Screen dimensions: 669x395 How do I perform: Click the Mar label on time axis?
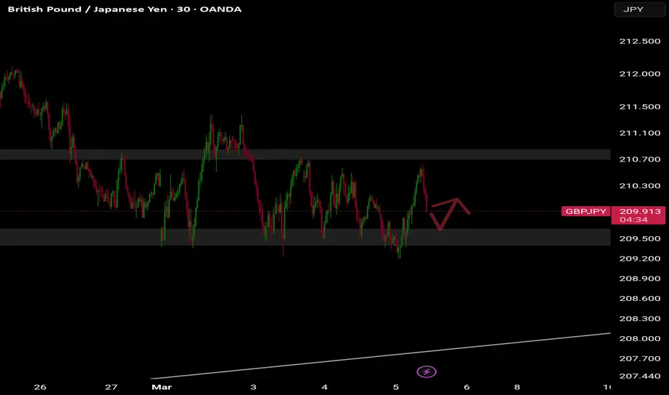click(x=162, y=387)
